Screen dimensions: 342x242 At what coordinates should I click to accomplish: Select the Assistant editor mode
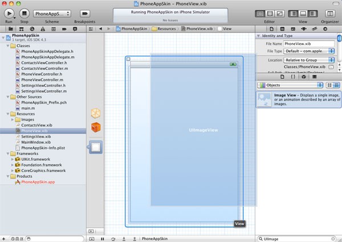270,14
